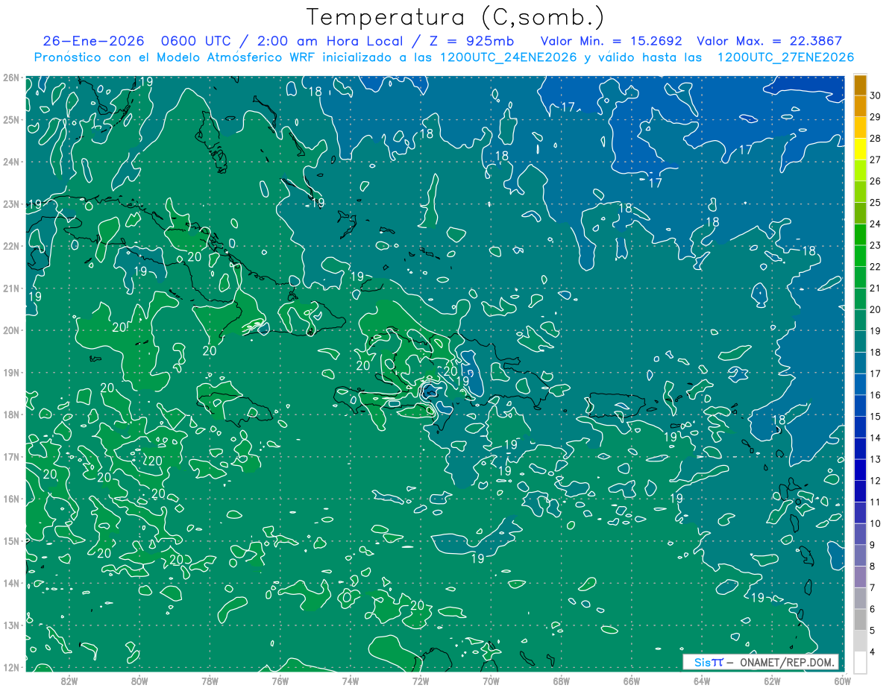Click the "Valor Min. = 15.2692" value
This screenshot has height=691, width=895.
(611, 41)
